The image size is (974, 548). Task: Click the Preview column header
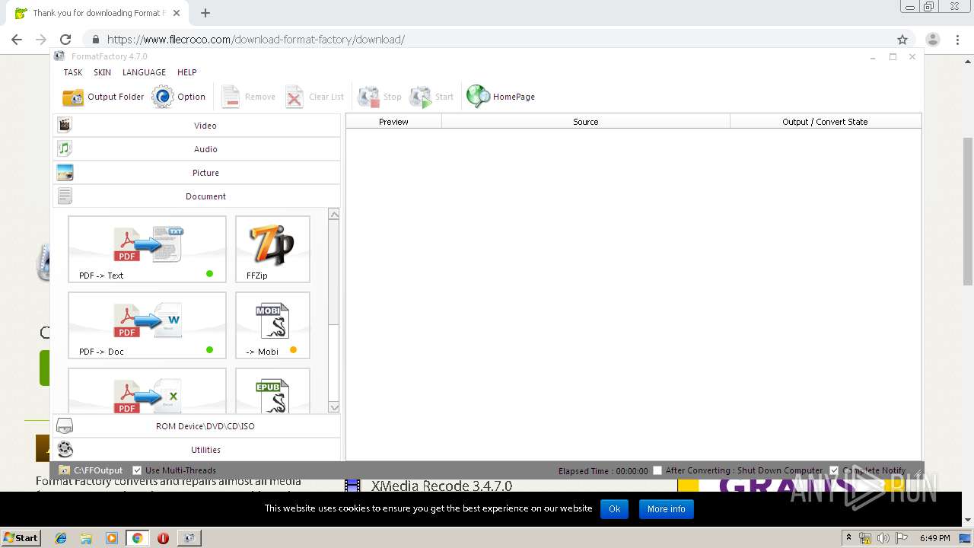point(393,122)
